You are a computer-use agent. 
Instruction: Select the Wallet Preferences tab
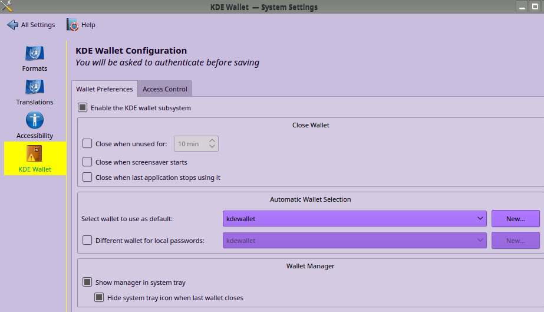104,89
